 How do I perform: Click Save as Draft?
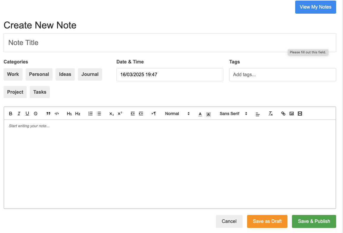coord(267,221)
